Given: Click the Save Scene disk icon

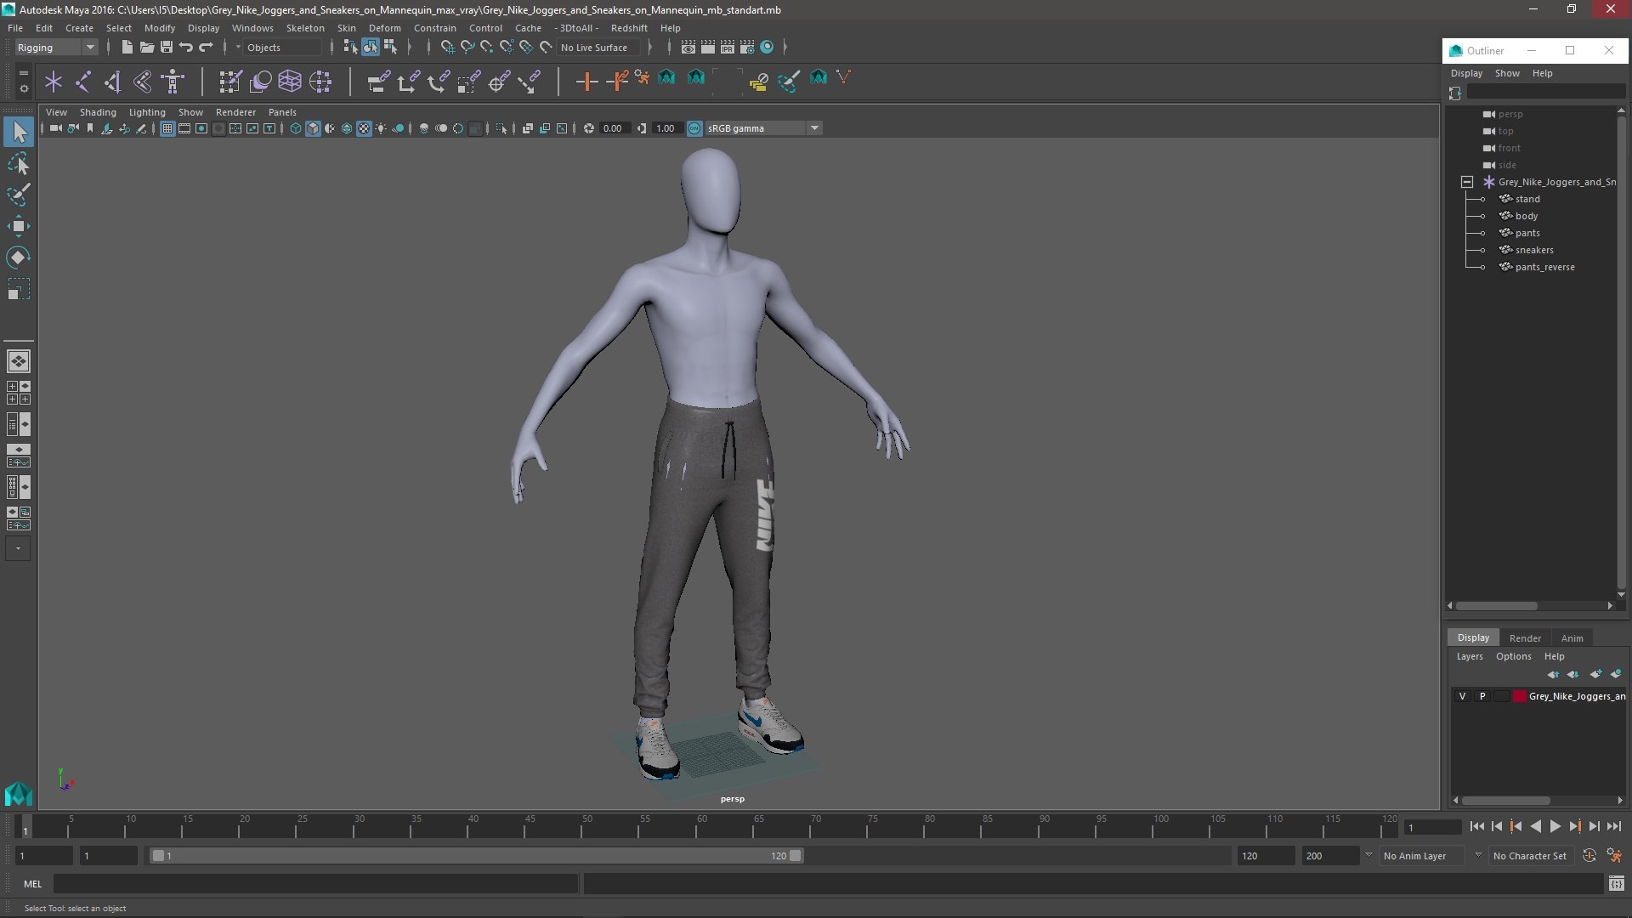Looking at the screenshot, I should 167,48.
